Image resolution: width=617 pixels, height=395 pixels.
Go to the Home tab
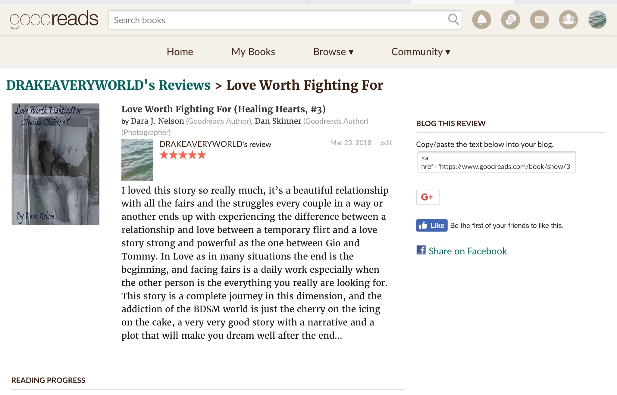(180, 52)
